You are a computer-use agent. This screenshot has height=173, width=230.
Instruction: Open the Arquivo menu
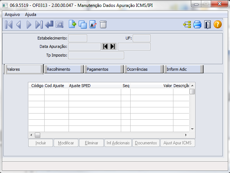coord(12,15)
